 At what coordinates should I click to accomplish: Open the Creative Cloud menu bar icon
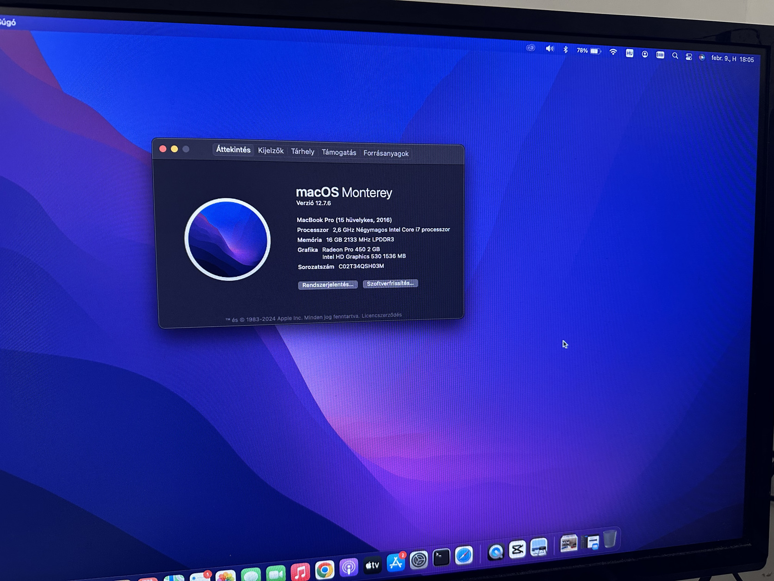click(x=531, y=48)
